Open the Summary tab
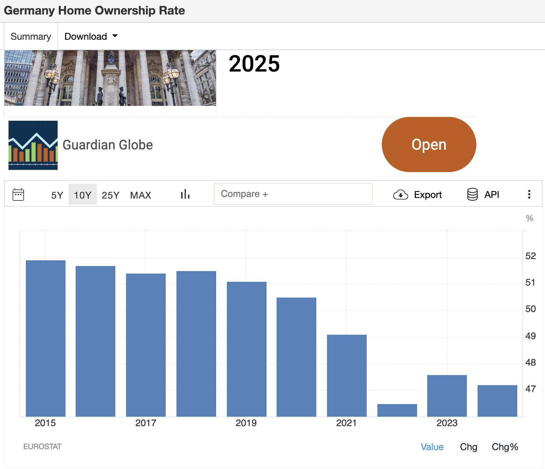Image resolution: width=545 pixels, height=469 pixels. [31, 37]
